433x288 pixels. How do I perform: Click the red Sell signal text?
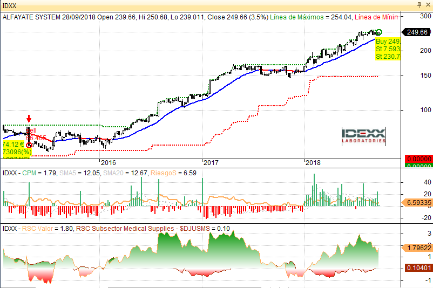click(31, 131)
